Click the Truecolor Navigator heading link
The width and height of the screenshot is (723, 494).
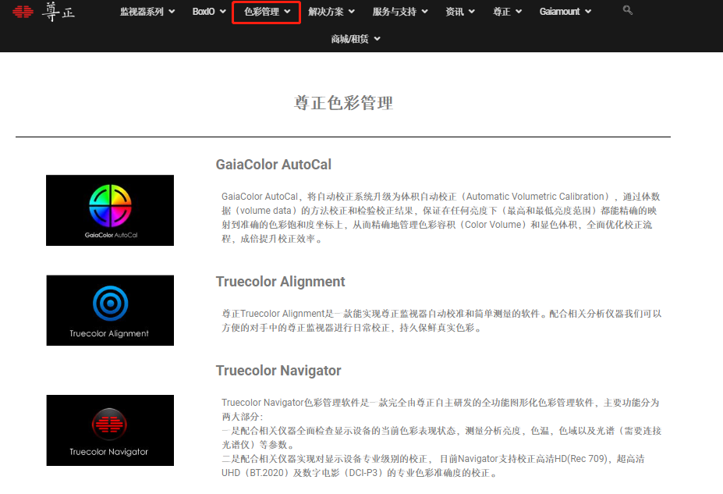pyautogui.click(x=278, y=371)
